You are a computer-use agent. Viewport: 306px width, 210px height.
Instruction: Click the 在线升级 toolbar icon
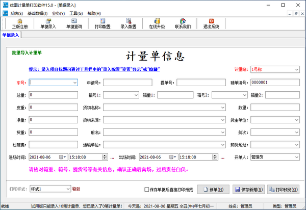[157, 23]
